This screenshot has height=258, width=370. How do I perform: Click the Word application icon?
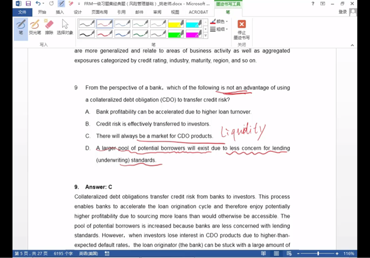pos(18,4)
